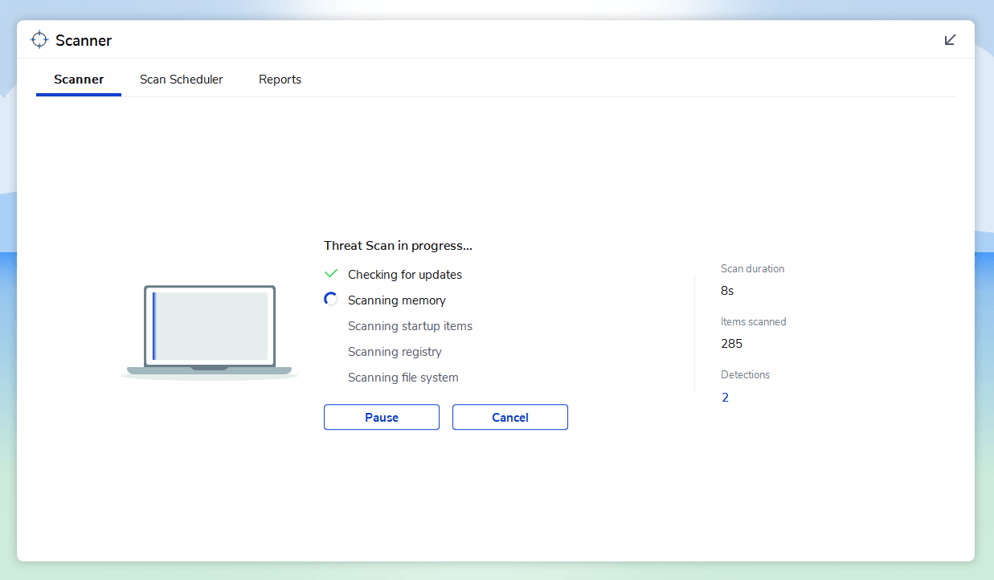Pause the threat scan
This screenshot has height=580, width=994.
click(x=382, y=417)
